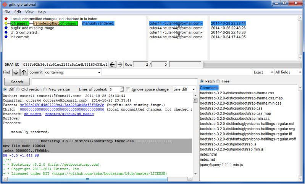Select index.html in the file list

pyautogui.click(x=208, y=155)
